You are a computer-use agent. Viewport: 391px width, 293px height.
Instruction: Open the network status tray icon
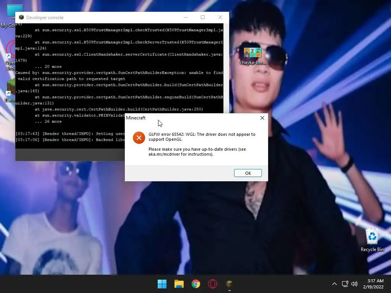[345, 284]
